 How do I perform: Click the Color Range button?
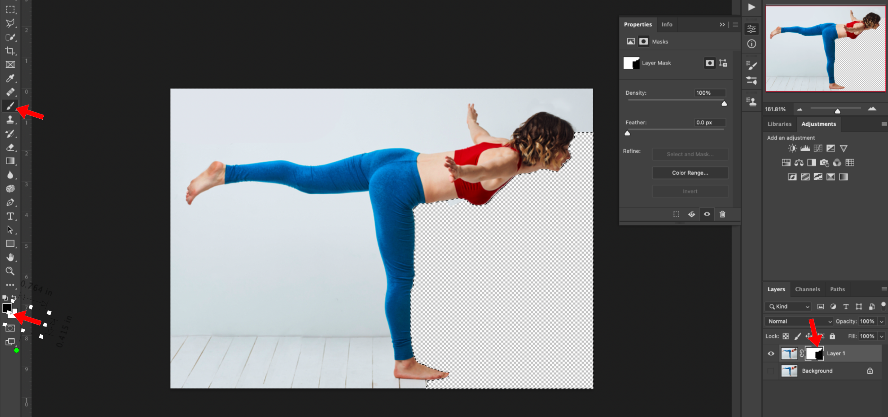[x=690, y=173]
